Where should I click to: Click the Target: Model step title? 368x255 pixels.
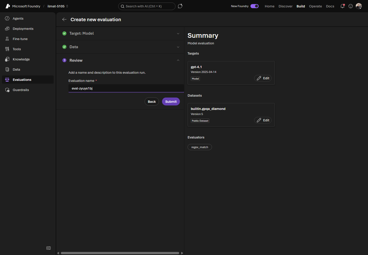[82, 33]
